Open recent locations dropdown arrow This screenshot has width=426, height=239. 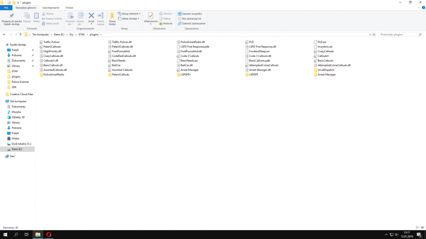point(16,34)
